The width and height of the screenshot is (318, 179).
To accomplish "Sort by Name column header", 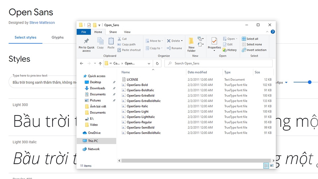I will coord(126,72).
